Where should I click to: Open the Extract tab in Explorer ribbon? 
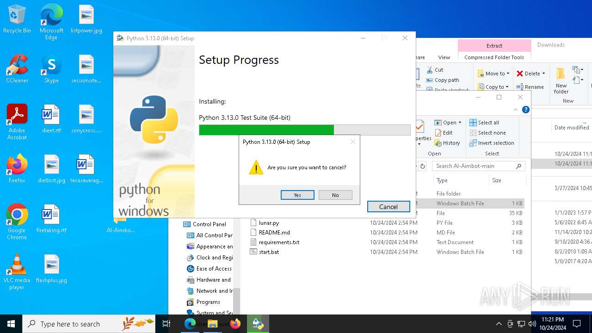(494, 46)
